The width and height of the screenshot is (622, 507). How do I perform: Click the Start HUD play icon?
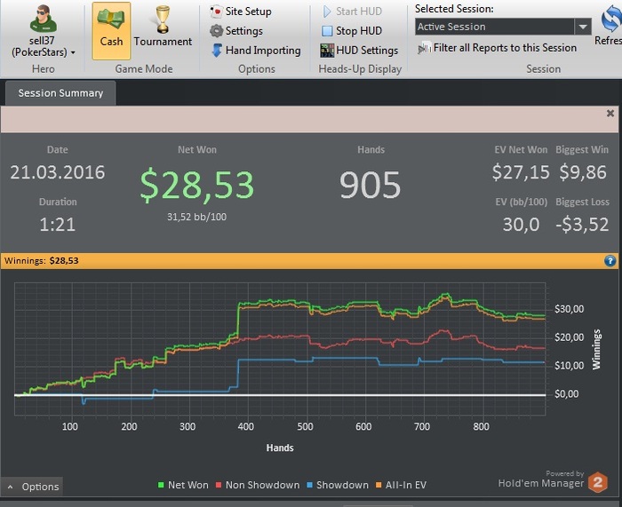tap(327, 12)
